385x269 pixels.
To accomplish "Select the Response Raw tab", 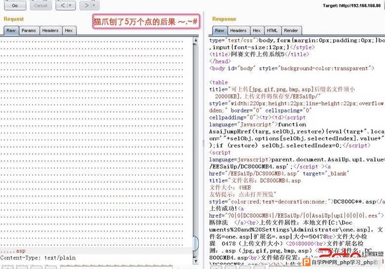I will (219, 31).
